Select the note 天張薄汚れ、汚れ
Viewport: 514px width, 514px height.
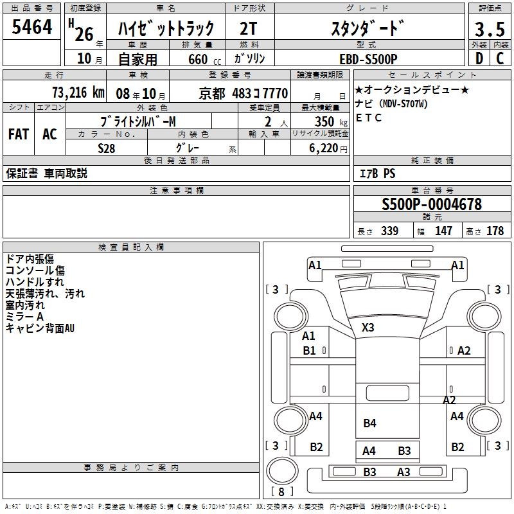coord(45,294)
